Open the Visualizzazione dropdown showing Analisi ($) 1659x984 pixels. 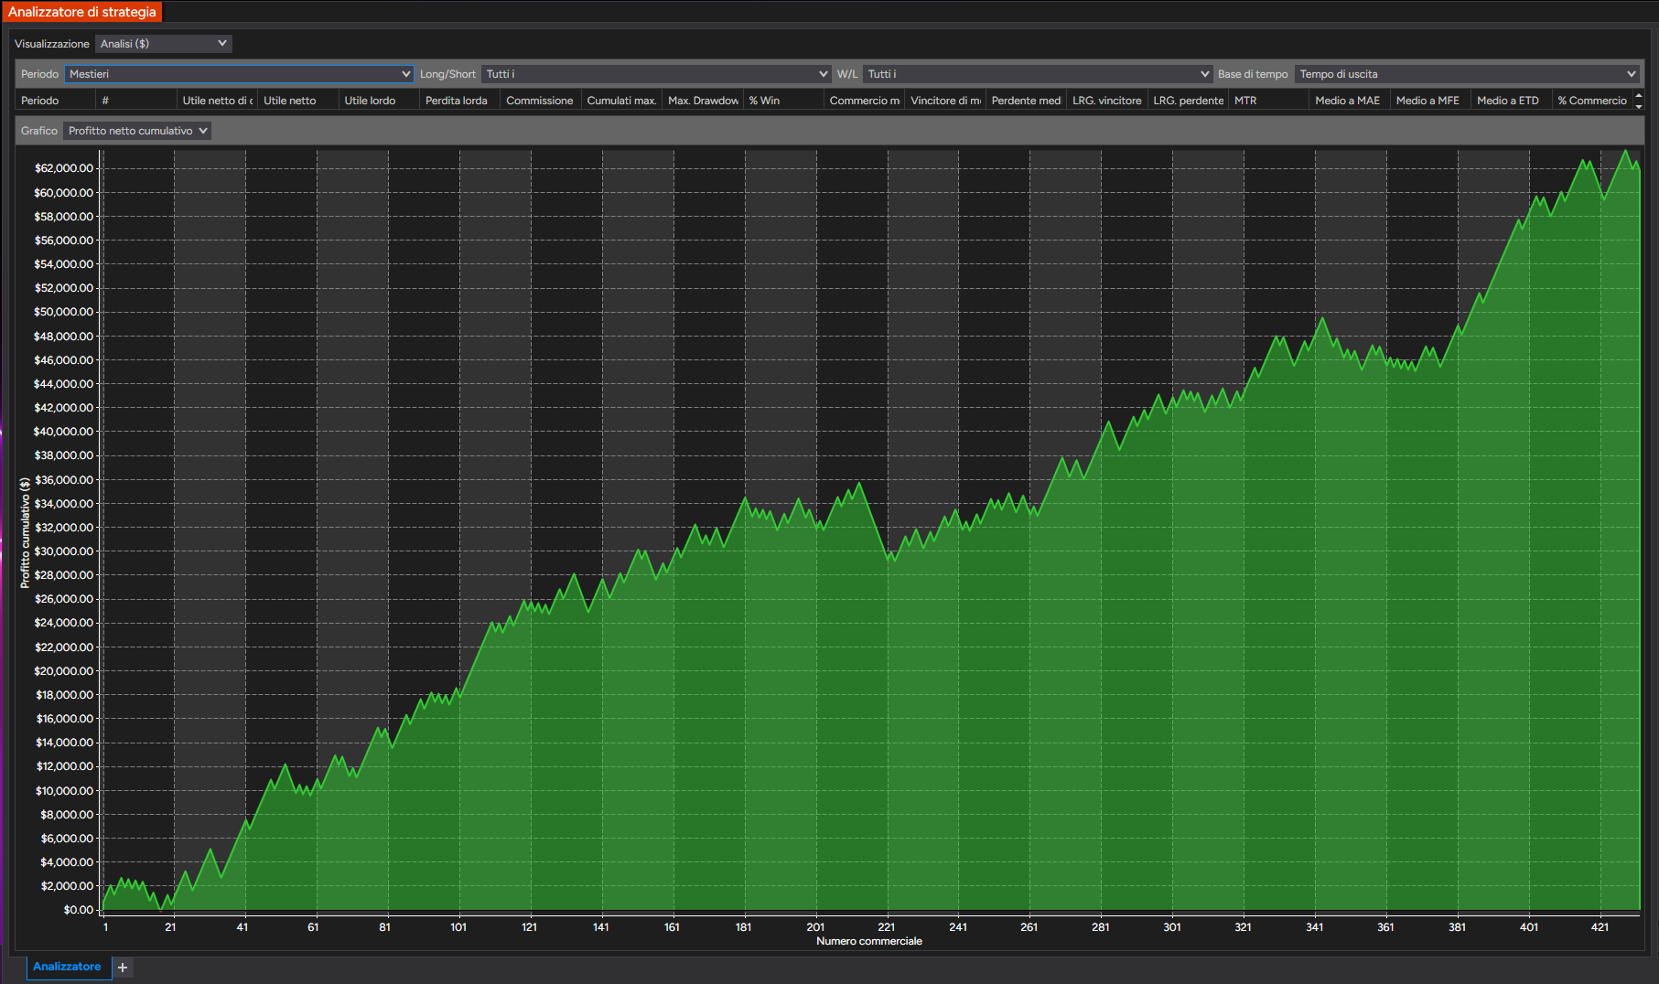coord(164,44)
